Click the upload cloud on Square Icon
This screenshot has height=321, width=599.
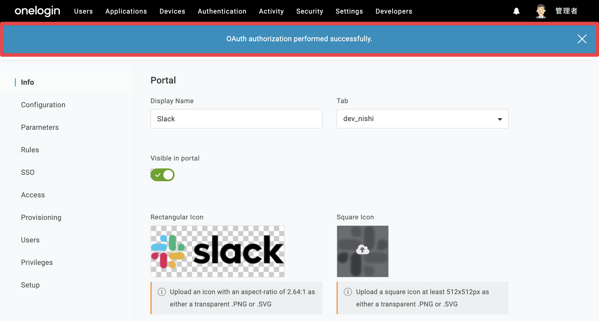coord(362,249)
